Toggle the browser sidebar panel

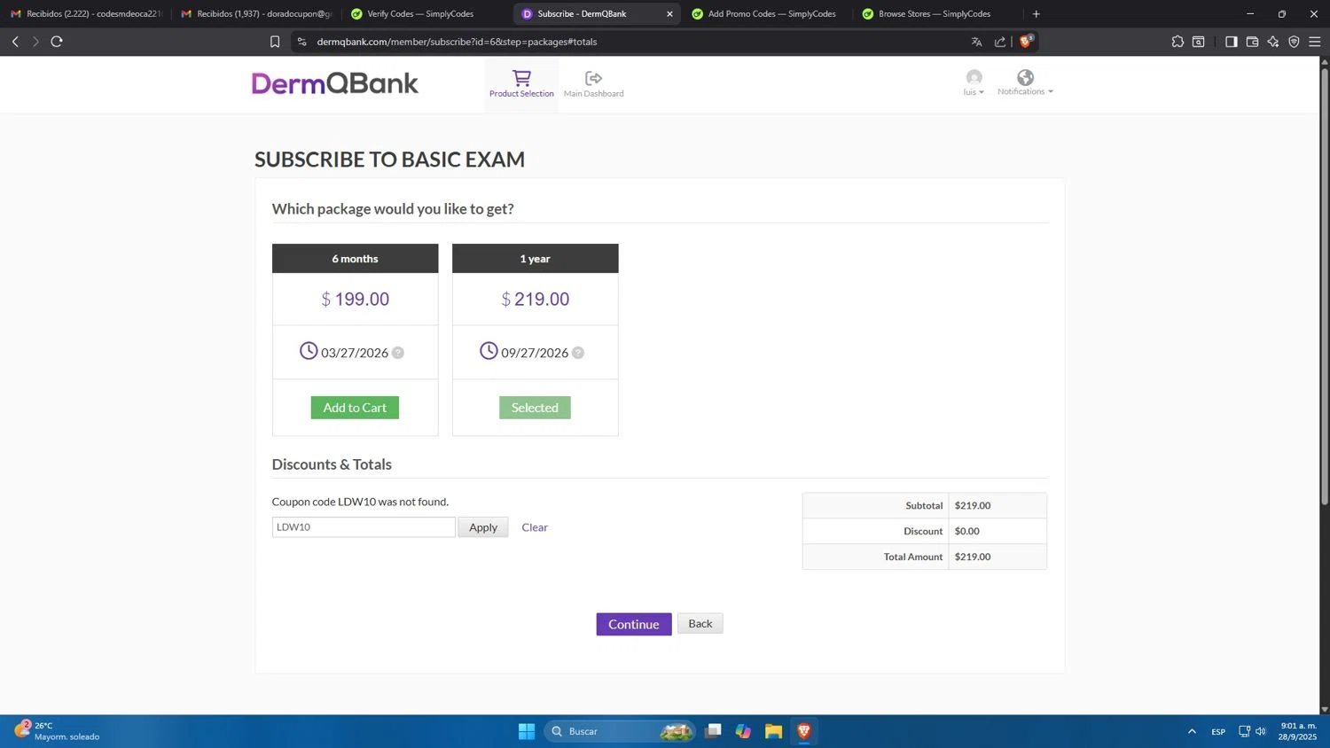(1231, 42)
